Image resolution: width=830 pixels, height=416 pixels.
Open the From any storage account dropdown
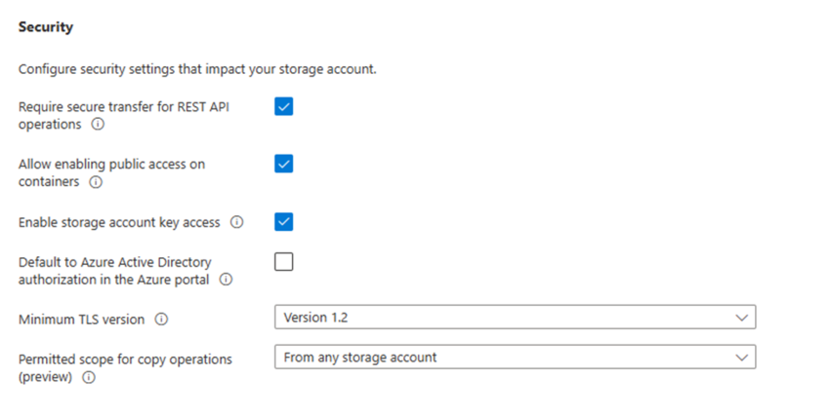tap(515, 358)
